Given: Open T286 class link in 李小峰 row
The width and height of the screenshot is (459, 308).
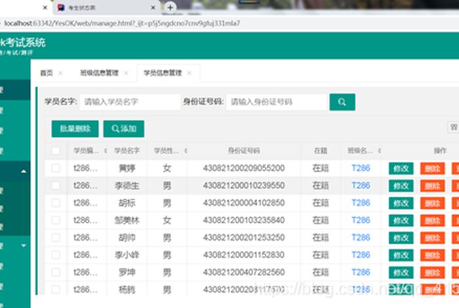Looking at the screenshot, I should (361, 255).
